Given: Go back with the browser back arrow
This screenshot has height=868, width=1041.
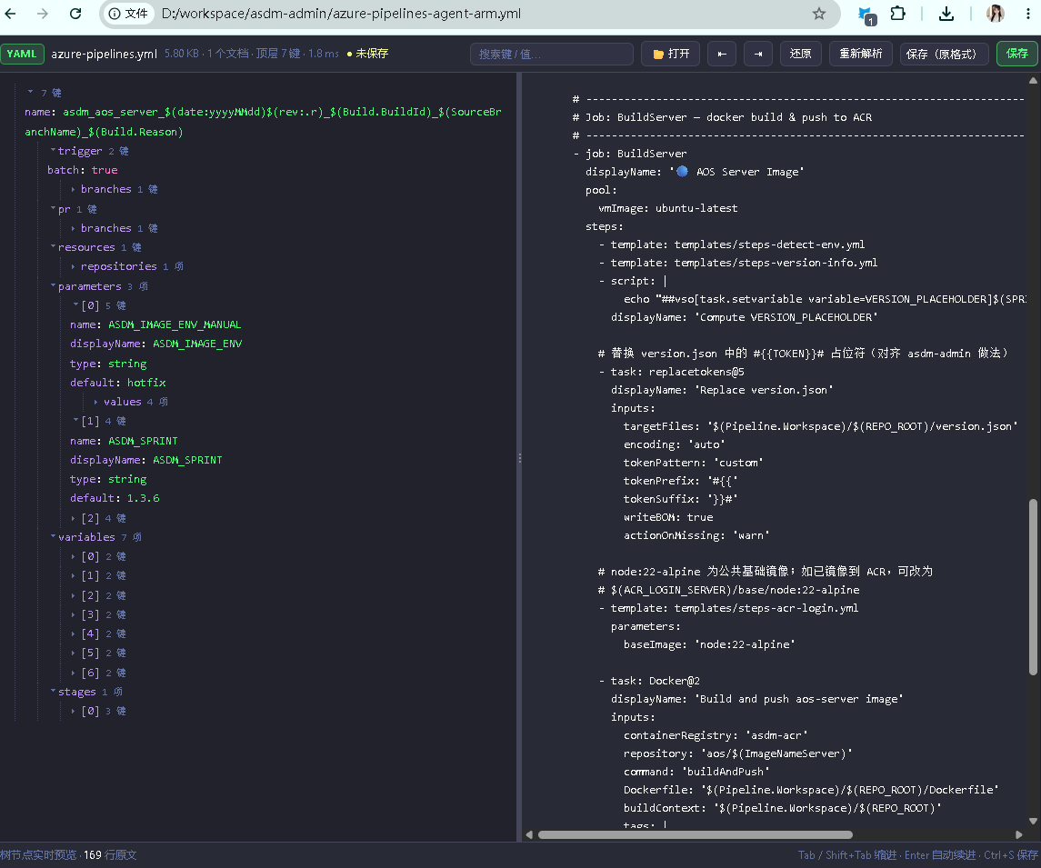Looking at the screenshot, I should coord(11,14).
